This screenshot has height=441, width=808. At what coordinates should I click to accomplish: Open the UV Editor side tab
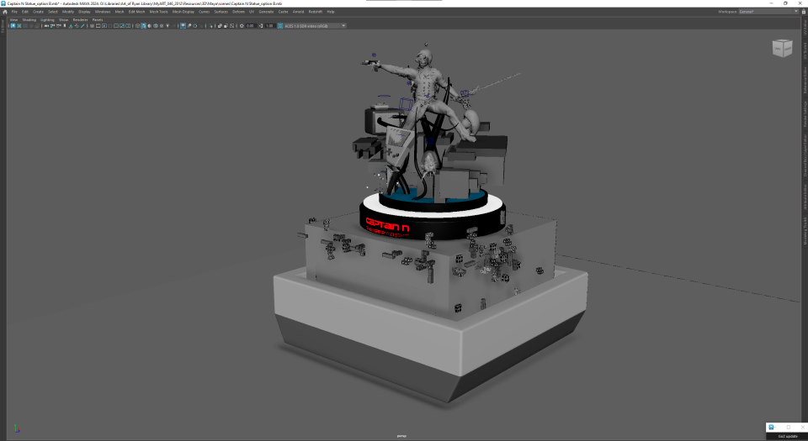(x=805, y=28)
